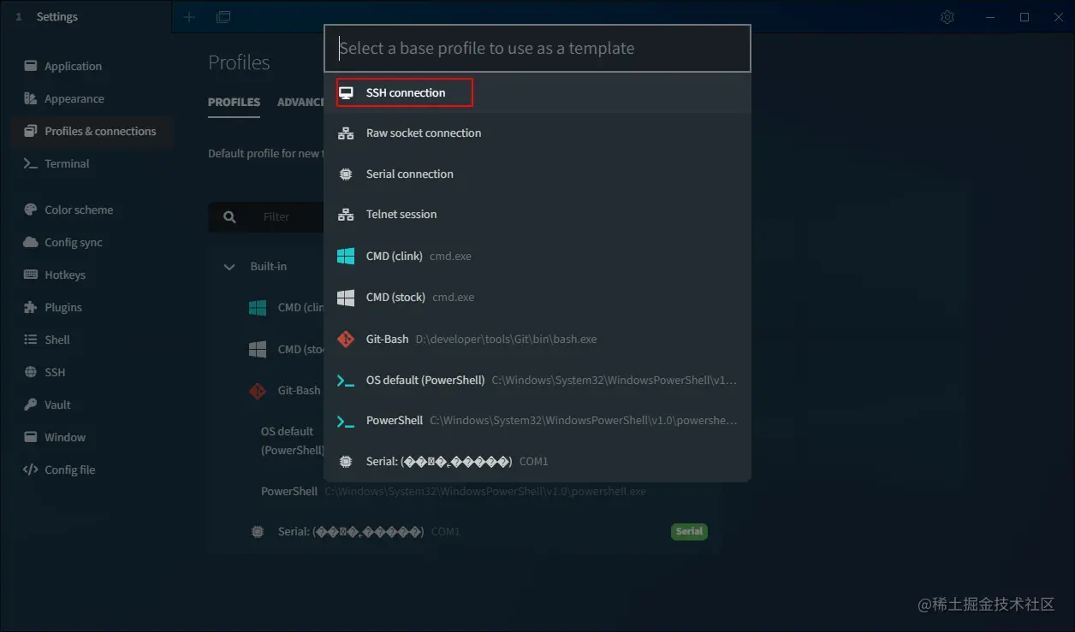The height and width of the screenshot is (632, 1075).
Task: Click the Windows logo of CMD (clink) template
Action: pyautogui.click(x=346, y=256)
